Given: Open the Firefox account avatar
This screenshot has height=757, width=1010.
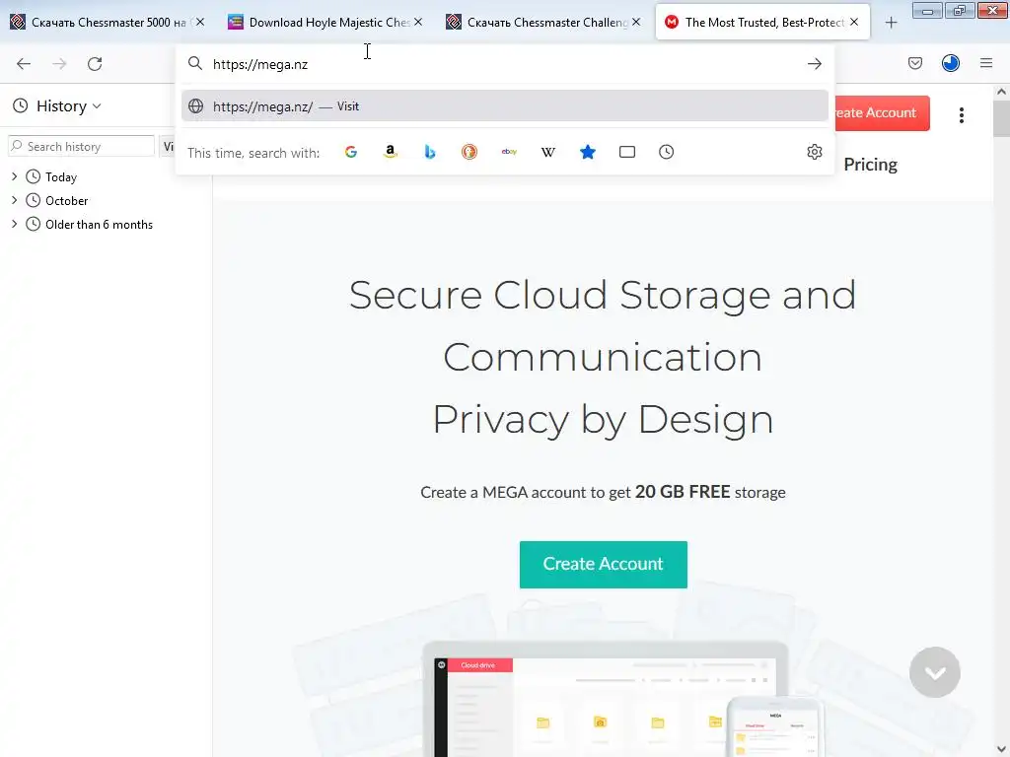Looking at the screenshot, I should coord(951,63).
